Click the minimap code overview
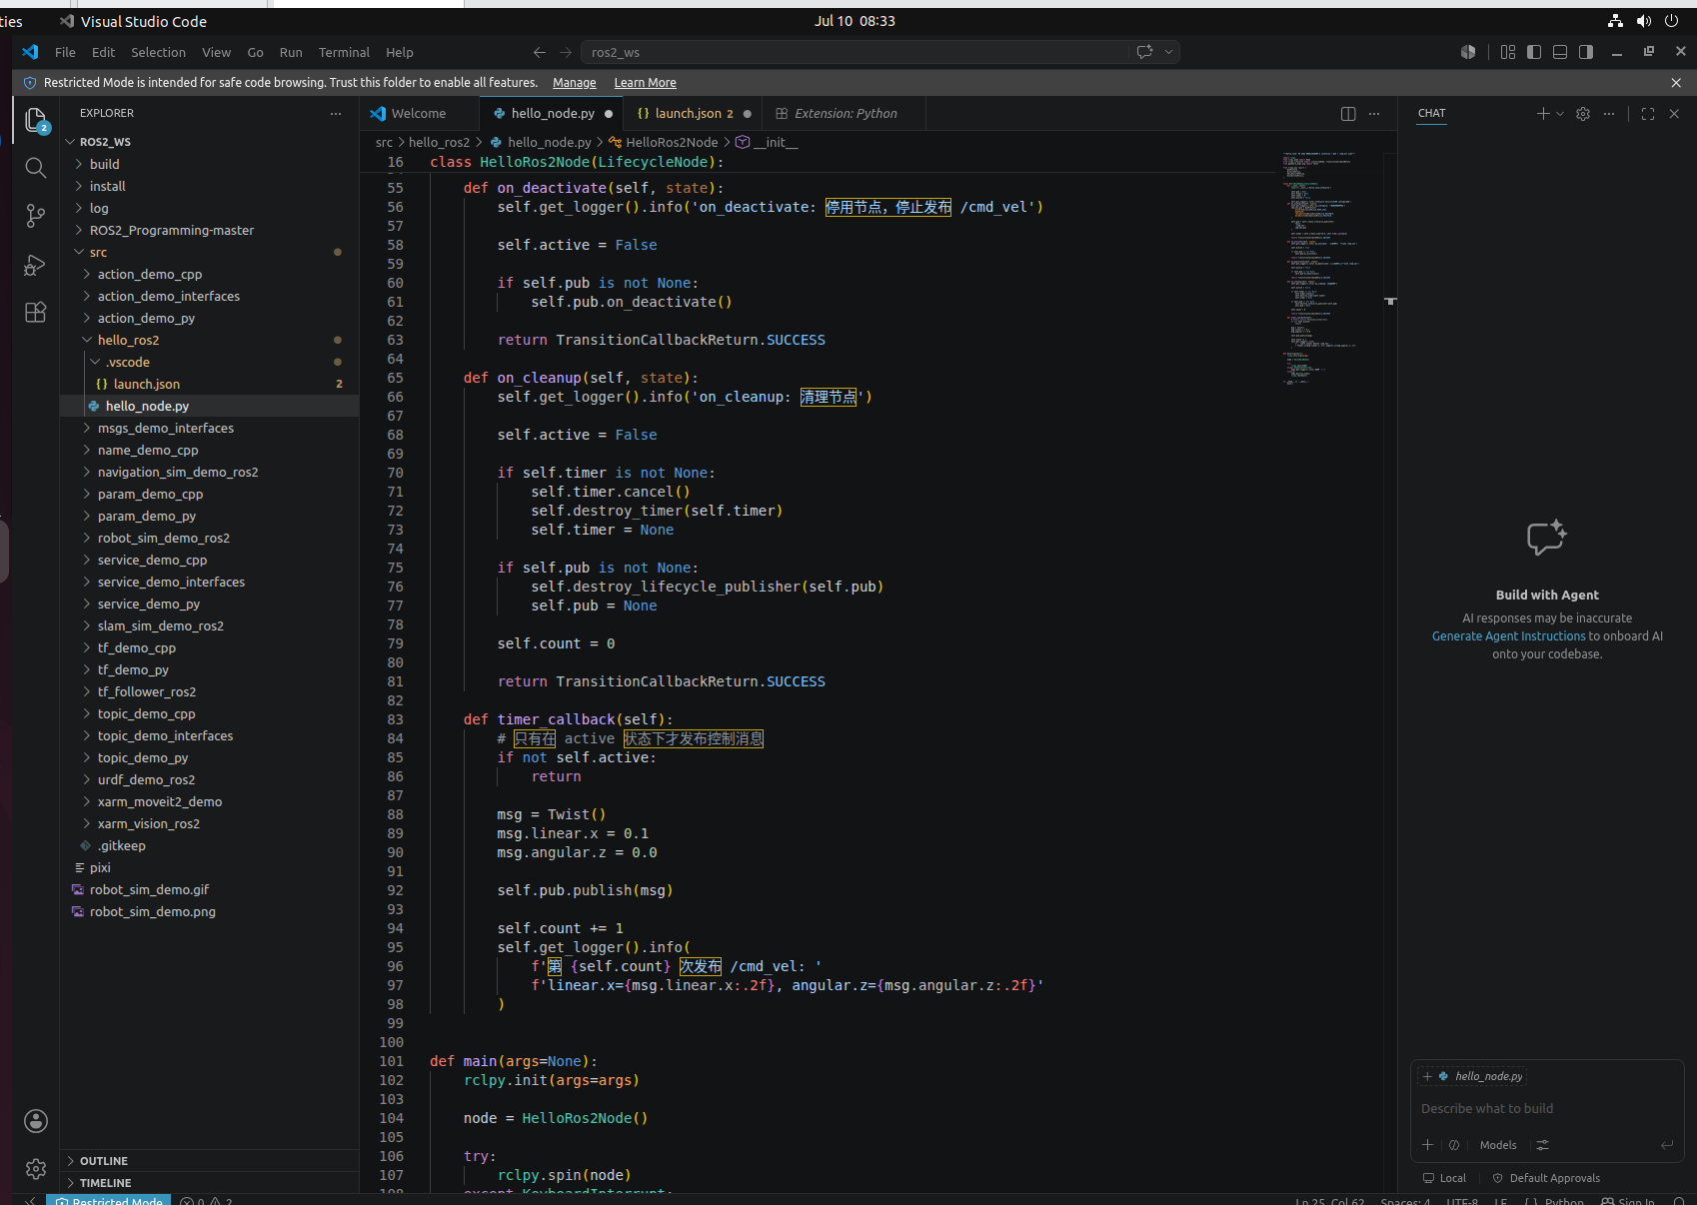Screen dimensions: 1697x1205 point(1321,268)
